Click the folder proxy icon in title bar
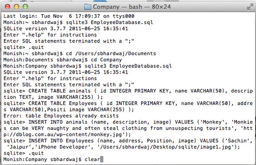The image size is (256, 165). 87,7
